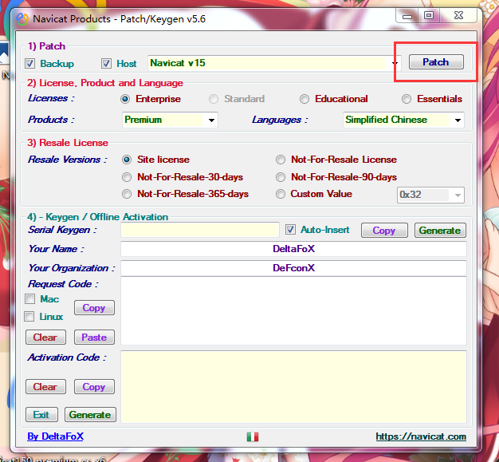This screenshot has width=499, height=462.
Task: Choose the Essentials license option
Action: tap(407, 99)
